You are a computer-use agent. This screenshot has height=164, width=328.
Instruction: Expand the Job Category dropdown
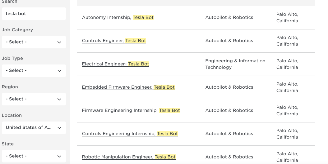(34, 42)
